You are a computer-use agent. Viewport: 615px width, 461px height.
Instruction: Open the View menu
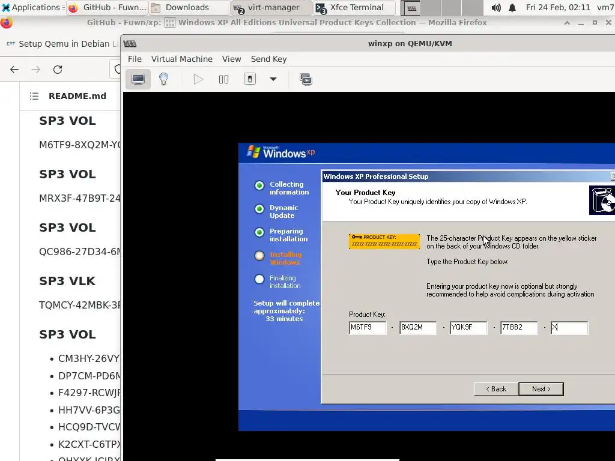pos(231,59)
